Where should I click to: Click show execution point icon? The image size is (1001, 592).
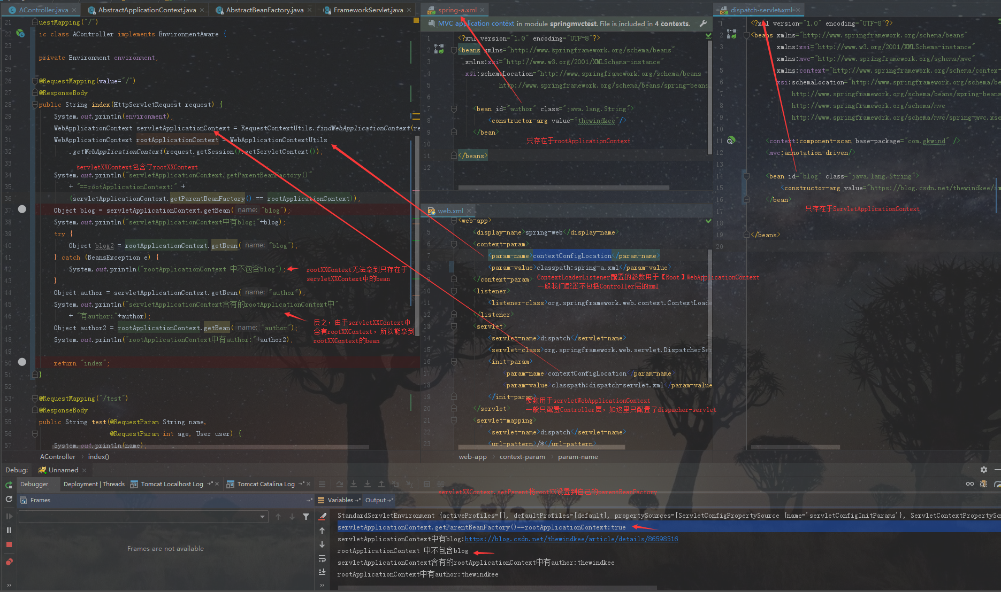322,484
